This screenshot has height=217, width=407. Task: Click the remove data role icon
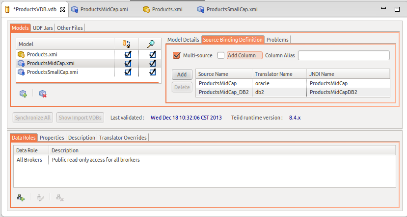point(60,197)
